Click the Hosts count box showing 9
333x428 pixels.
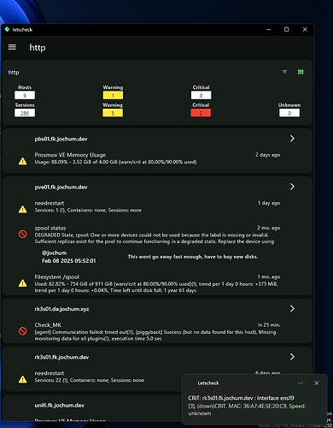click(25, 95)
